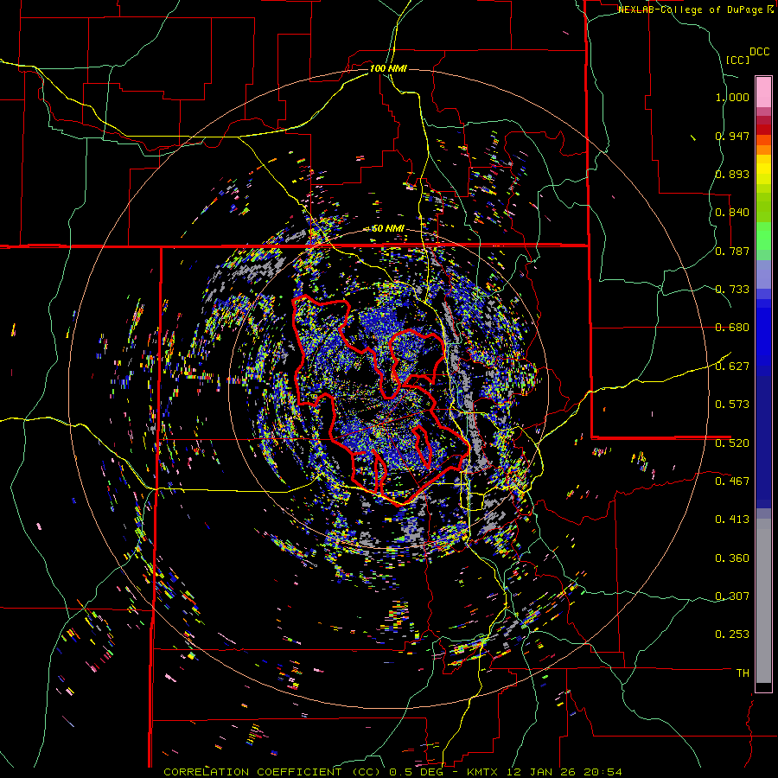Viewport: 778px width, 778px height.
Task: Click the 0.947 scale value
Action: [732, 136]
